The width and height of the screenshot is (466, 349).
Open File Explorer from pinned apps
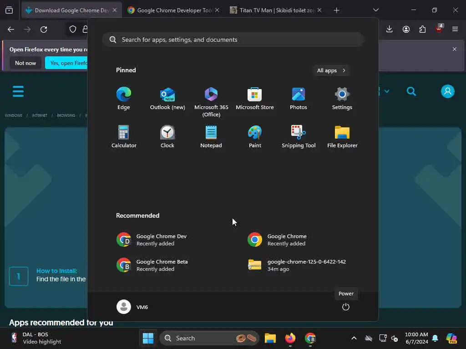342,136
